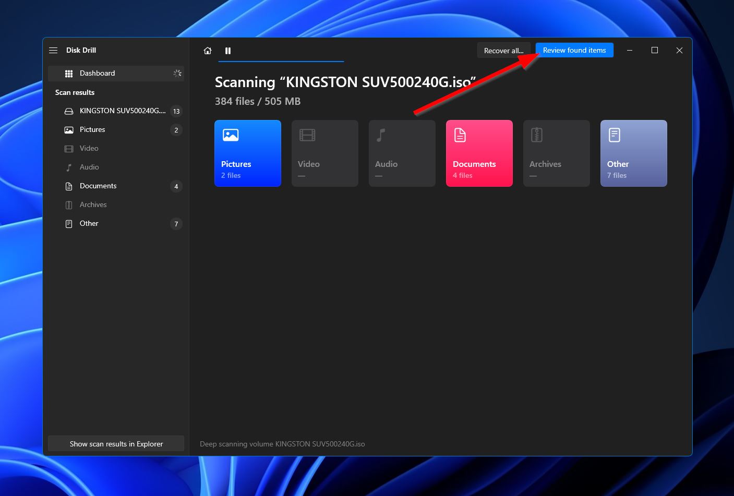Click the Other file icon in sidebar

[69, 224]
